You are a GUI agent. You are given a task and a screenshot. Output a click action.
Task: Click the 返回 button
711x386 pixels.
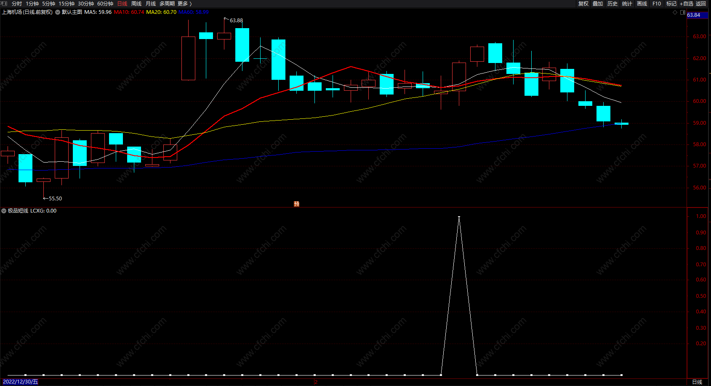(701, 4)
